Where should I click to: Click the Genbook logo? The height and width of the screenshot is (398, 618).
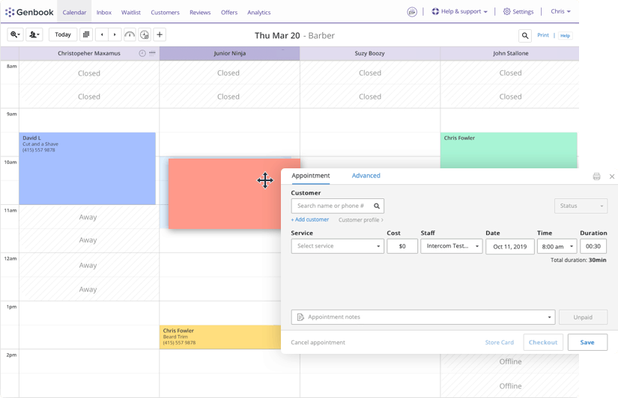(x=29, y=12)
